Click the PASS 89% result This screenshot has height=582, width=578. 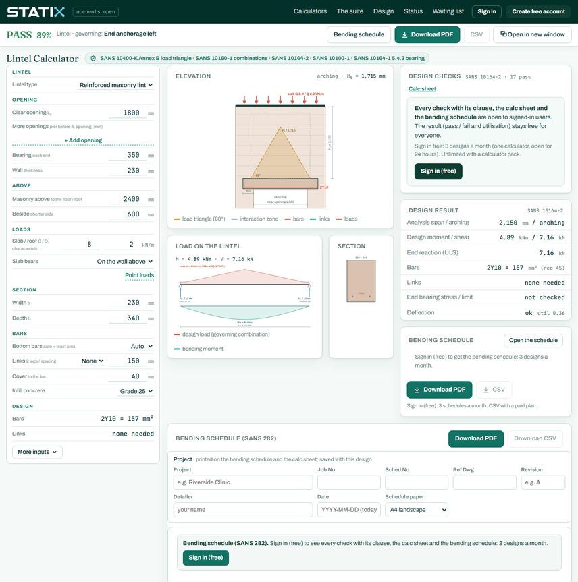coord(29,35)
